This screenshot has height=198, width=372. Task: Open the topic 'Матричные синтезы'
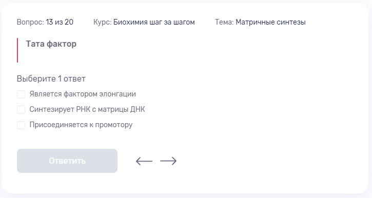[x=270, y=22]
